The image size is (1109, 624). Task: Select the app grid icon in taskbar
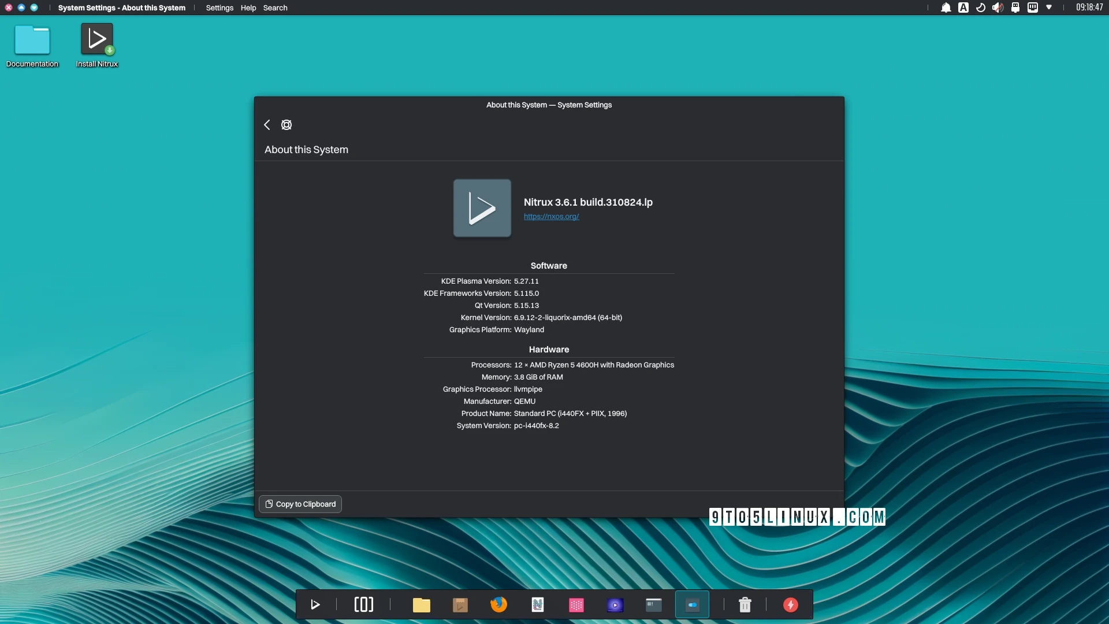point(576,605)
